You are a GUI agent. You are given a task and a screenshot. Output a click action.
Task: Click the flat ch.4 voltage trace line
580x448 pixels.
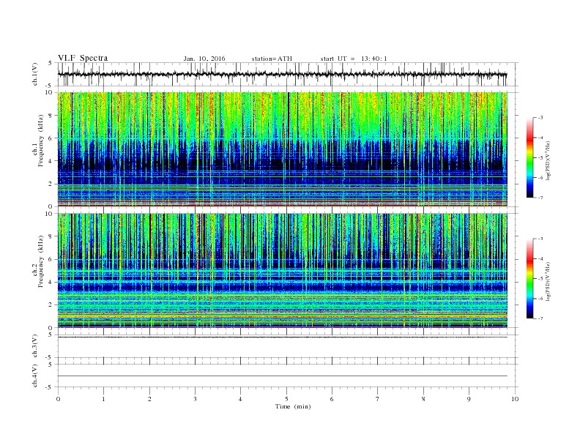pyautogui.click(x=282, y=376)
